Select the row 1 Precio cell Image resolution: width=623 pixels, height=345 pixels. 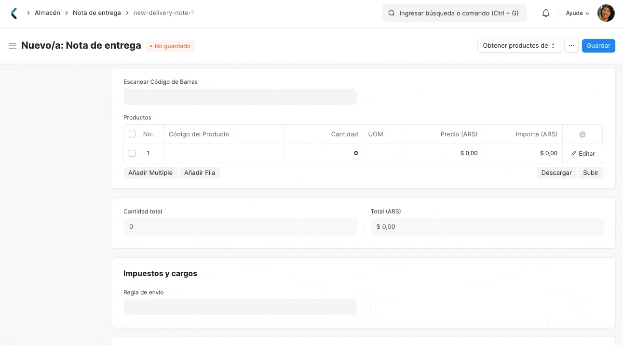click(443, 153)
